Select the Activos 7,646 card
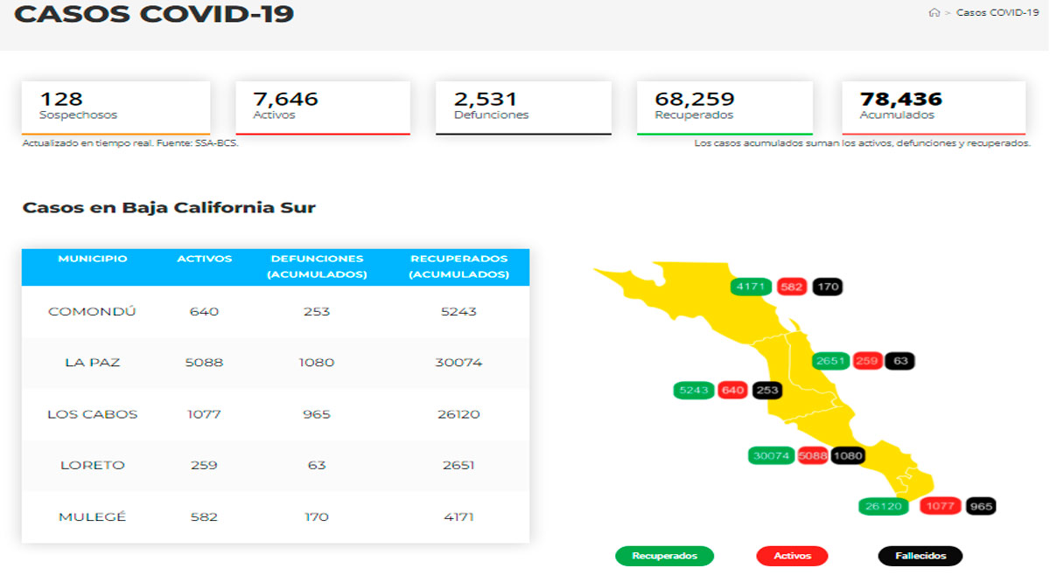Image resolution: width=1050 pixels, height=582 pixels. (323, 107)
